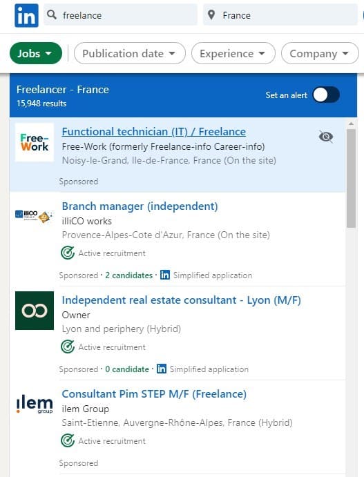Expand the Company filter

coord(320,53)
